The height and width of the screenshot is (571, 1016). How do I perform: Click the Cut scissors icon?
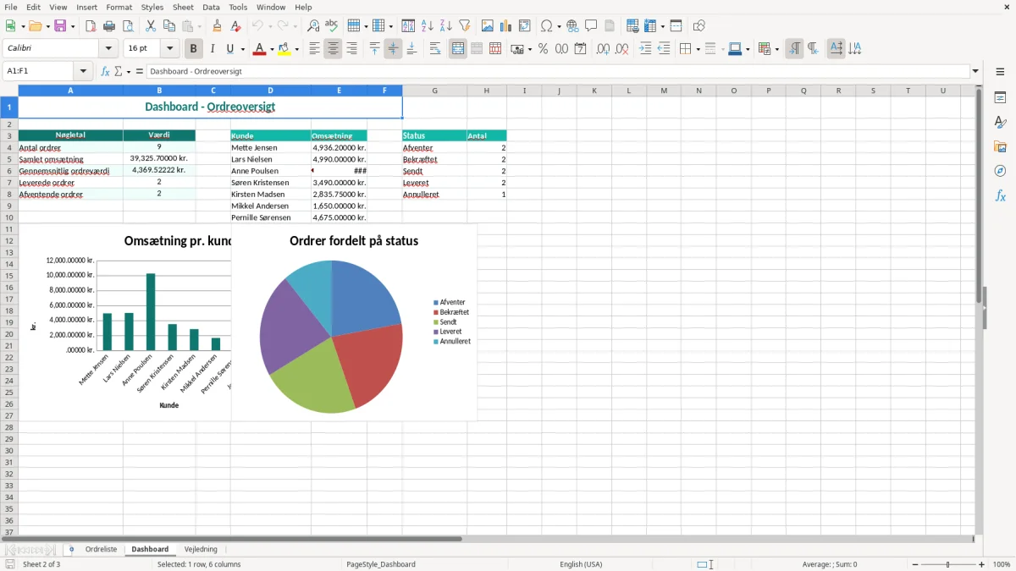(x=151, y=26)
